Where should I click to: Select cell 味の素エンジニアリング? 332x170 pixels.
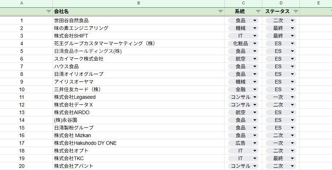(139, 28)
